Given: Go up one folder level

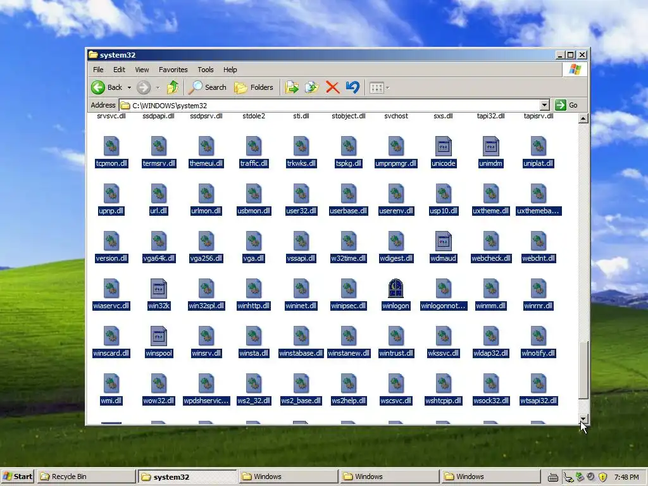Looking at the screenshot, I should 173,87.
